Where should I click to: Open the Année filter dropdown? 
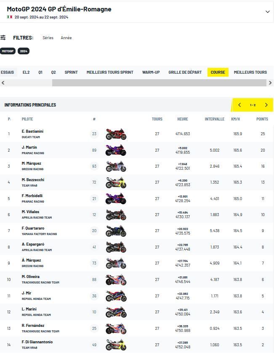[66, 38]
